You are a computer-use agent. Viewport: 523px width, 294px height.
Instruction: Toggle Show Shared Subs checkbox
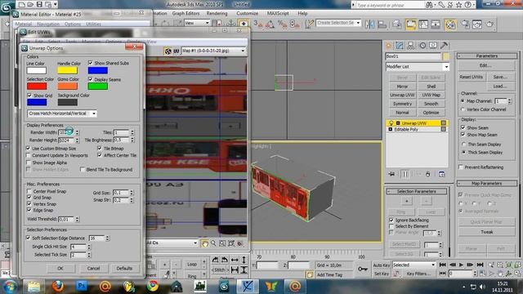(91, 63)
